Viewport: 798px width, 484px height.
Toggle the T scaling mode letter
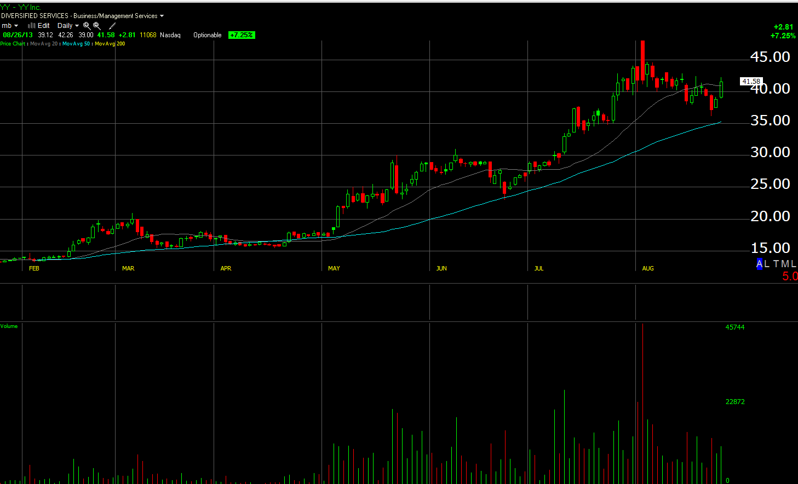click(776, 264)
